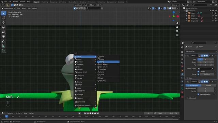Open the Global orientation dropdown

click(79, 5)
